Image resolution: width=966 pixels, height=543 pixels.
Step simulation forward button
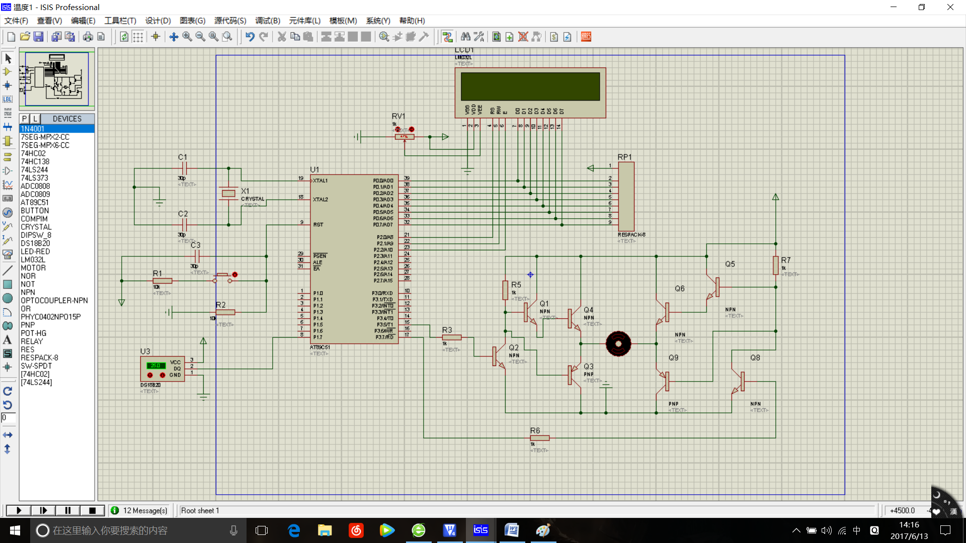point(43,510)
